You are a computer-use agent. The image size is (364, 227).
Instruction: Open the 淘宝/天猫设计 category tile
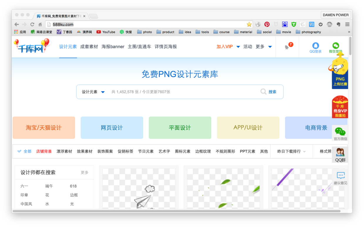pos(44,128)
